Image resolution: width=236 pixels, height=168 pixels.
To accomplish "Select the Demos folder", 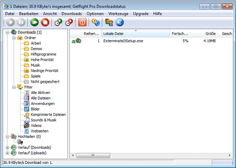I will [36, 49].
